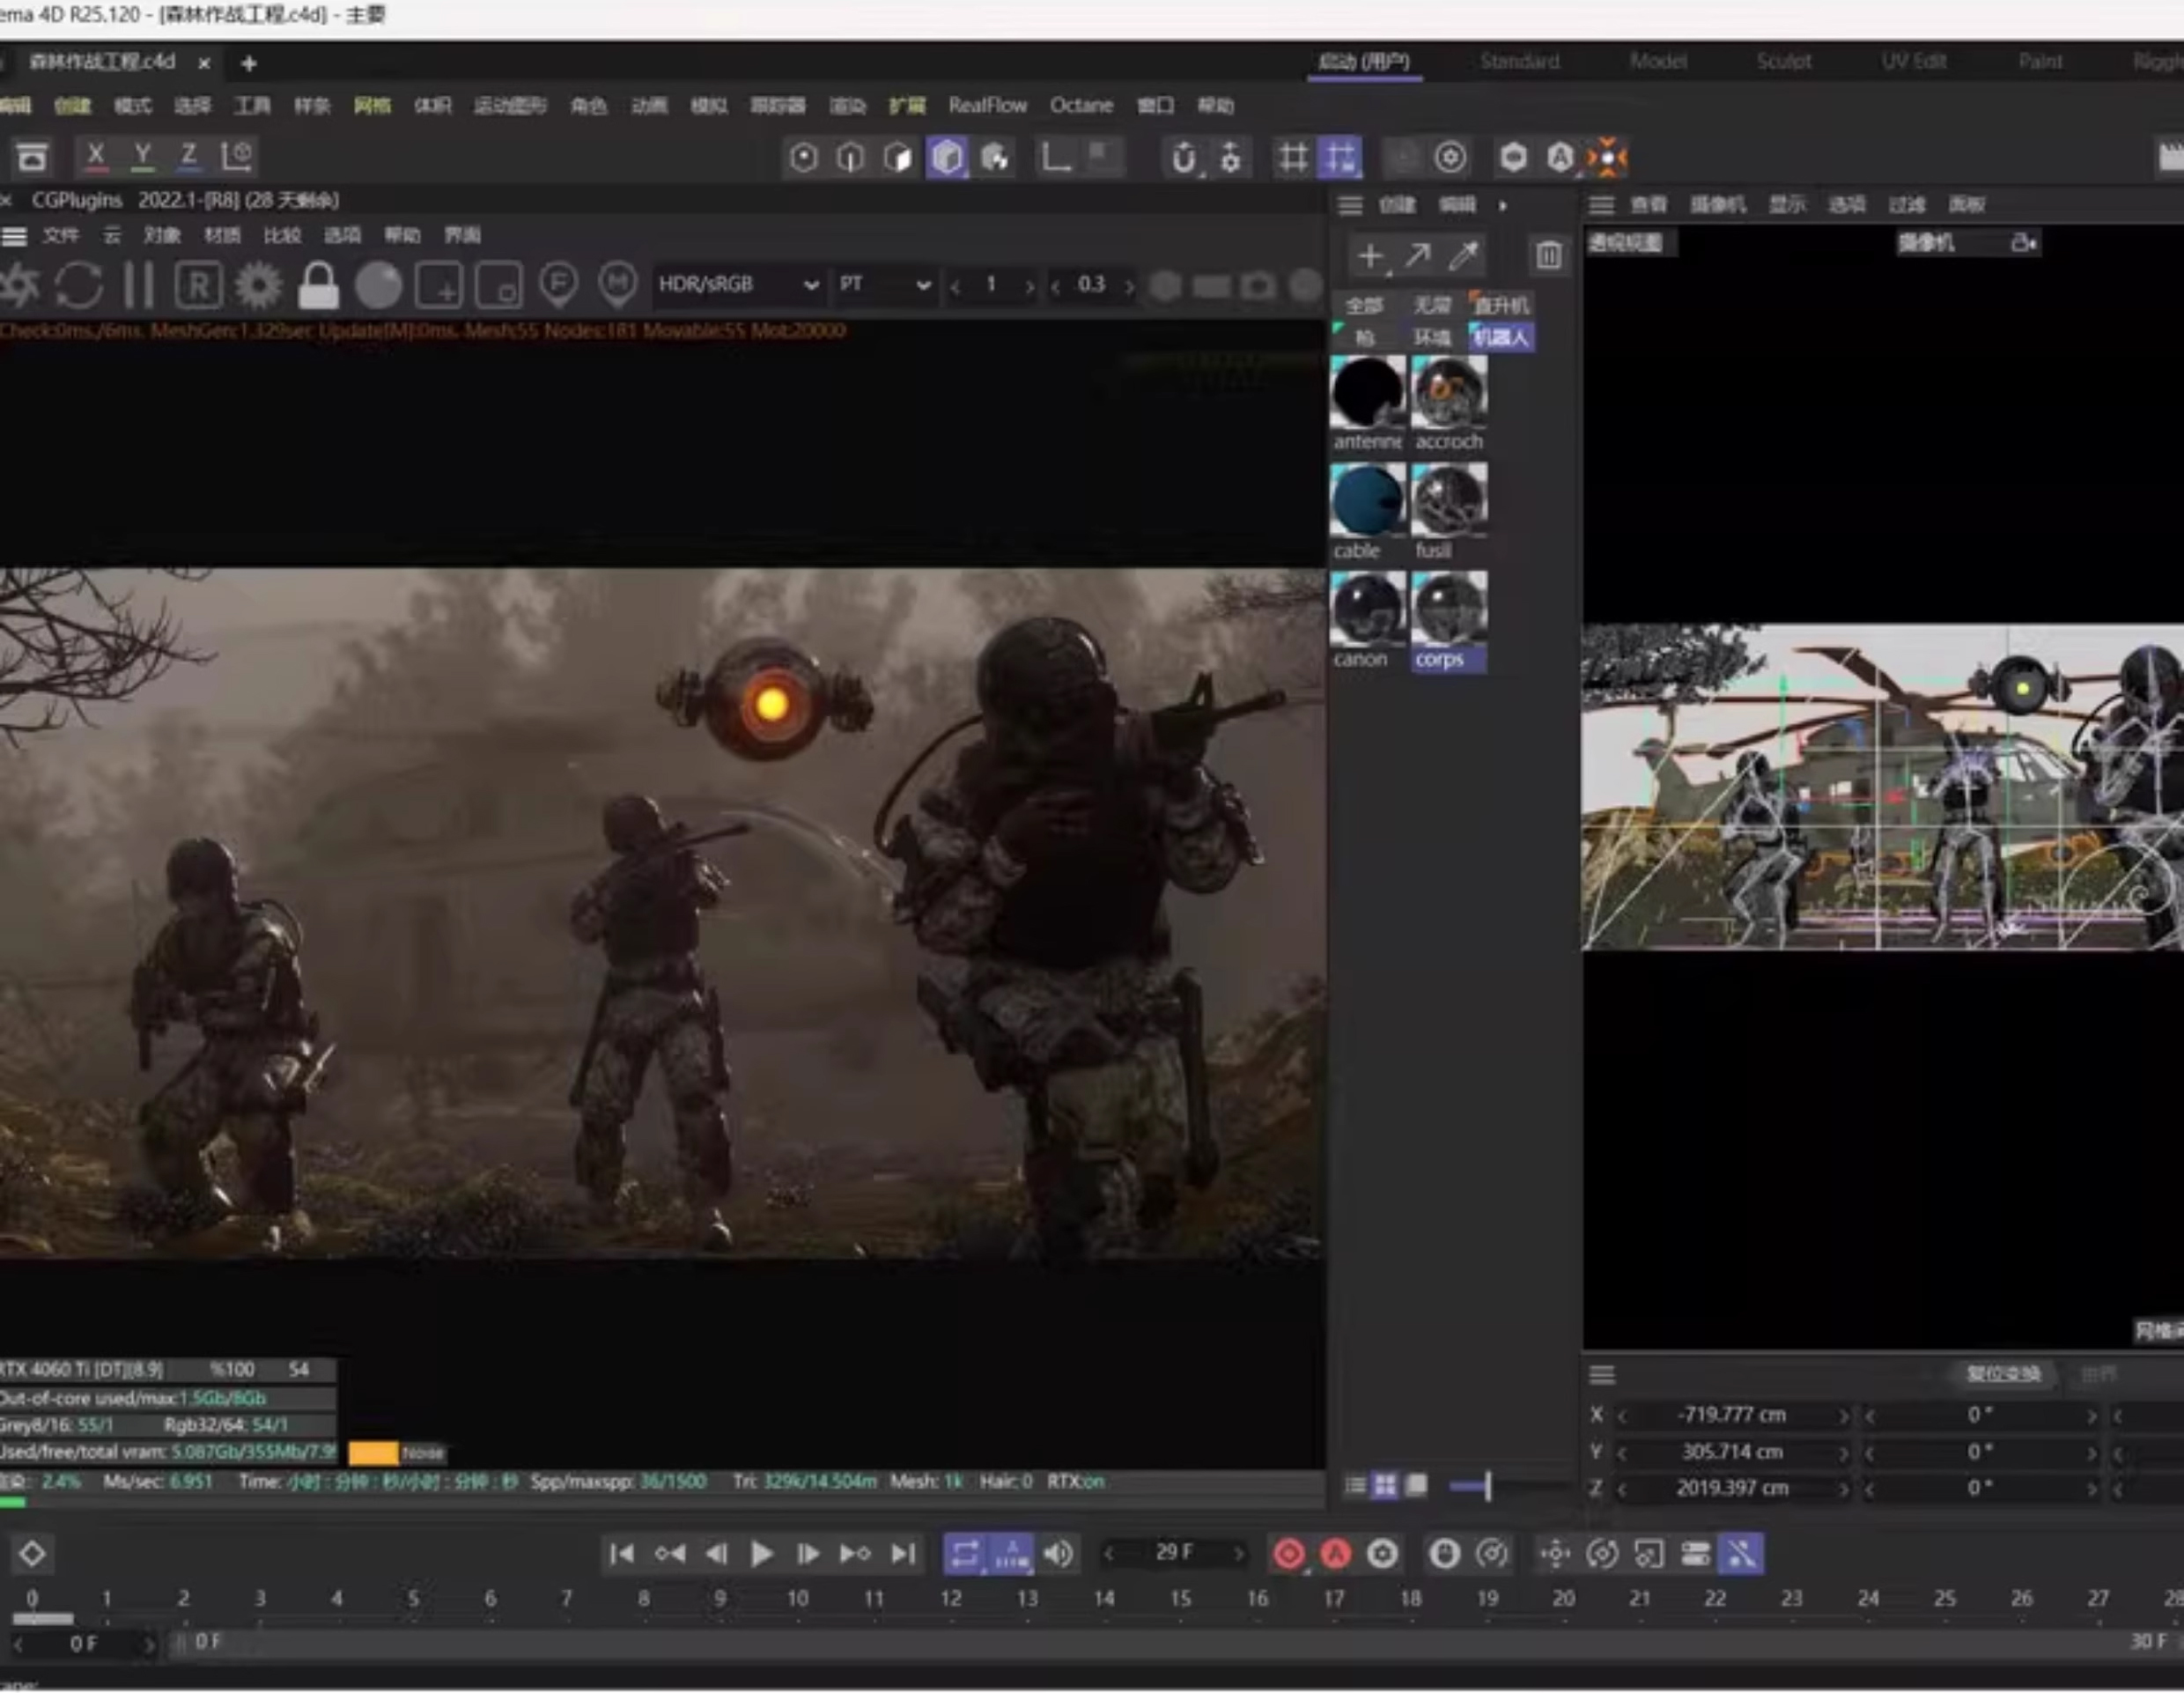Select the canon material thumbnail
Viewport: 2184px width, 1693px height.
pos(1367,608)
